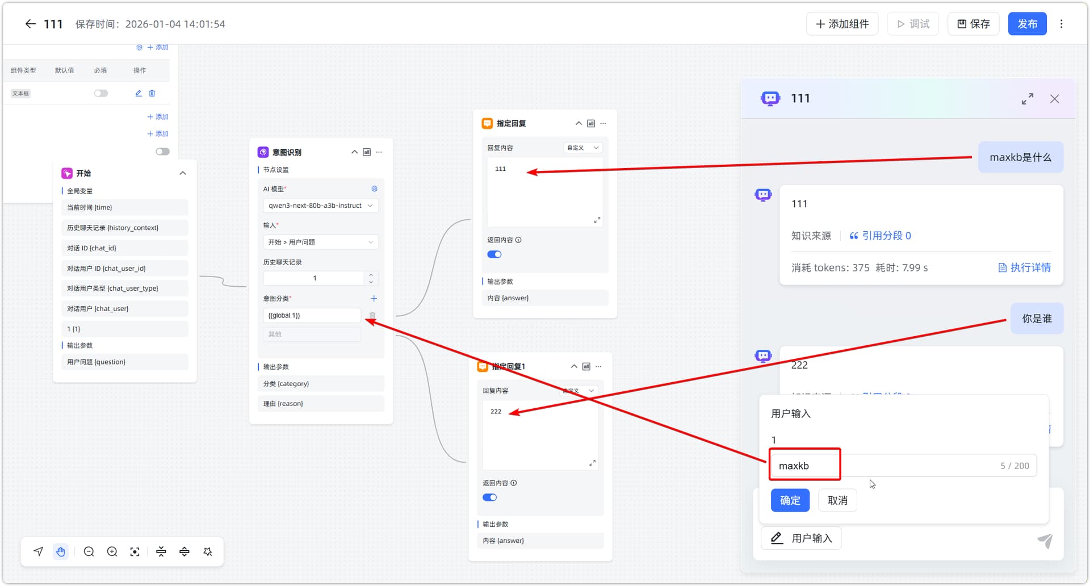Enable the required switch for the text field
The image size is (1090, 586).
tap(101, 93)
